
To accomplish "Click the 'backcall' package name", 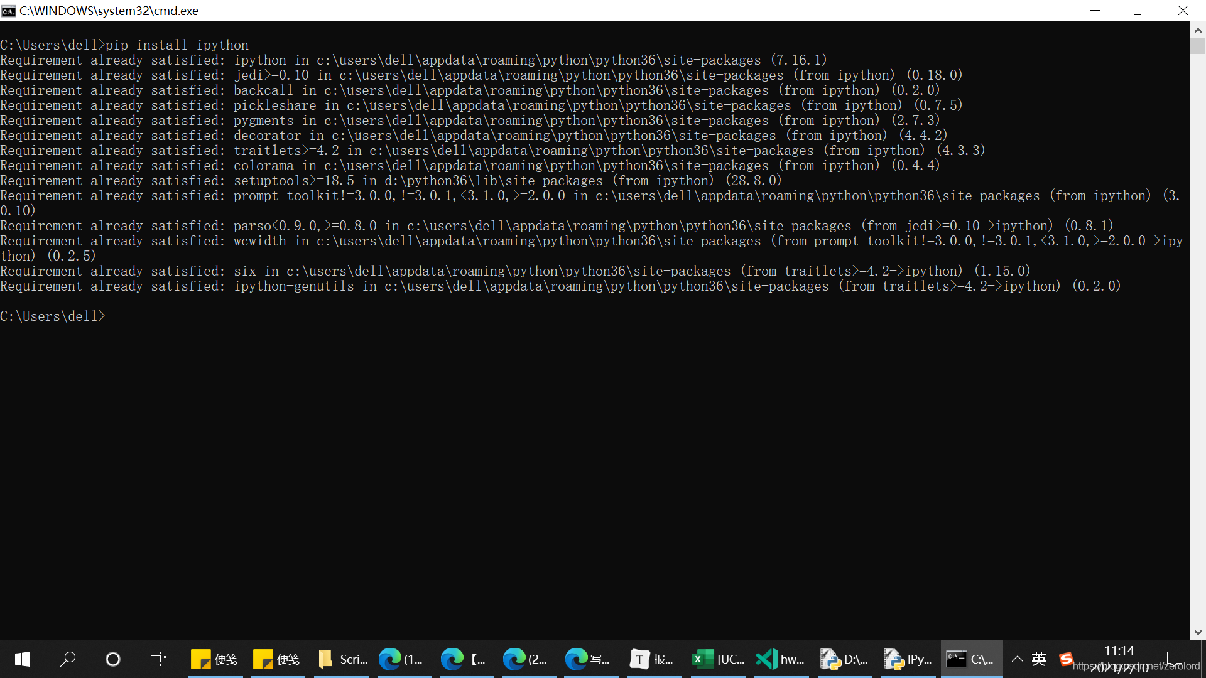I will coord(264,90).
